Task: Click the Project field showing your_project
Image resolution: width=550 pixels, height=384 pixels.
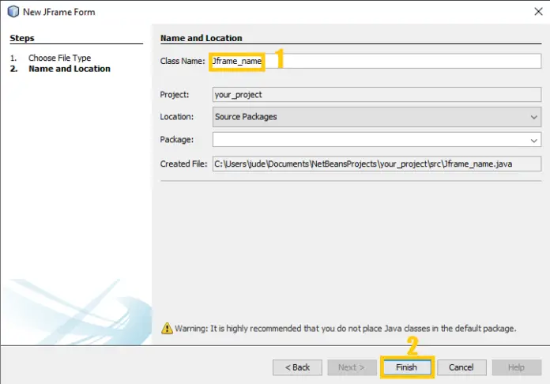Action: click(376, 94)
